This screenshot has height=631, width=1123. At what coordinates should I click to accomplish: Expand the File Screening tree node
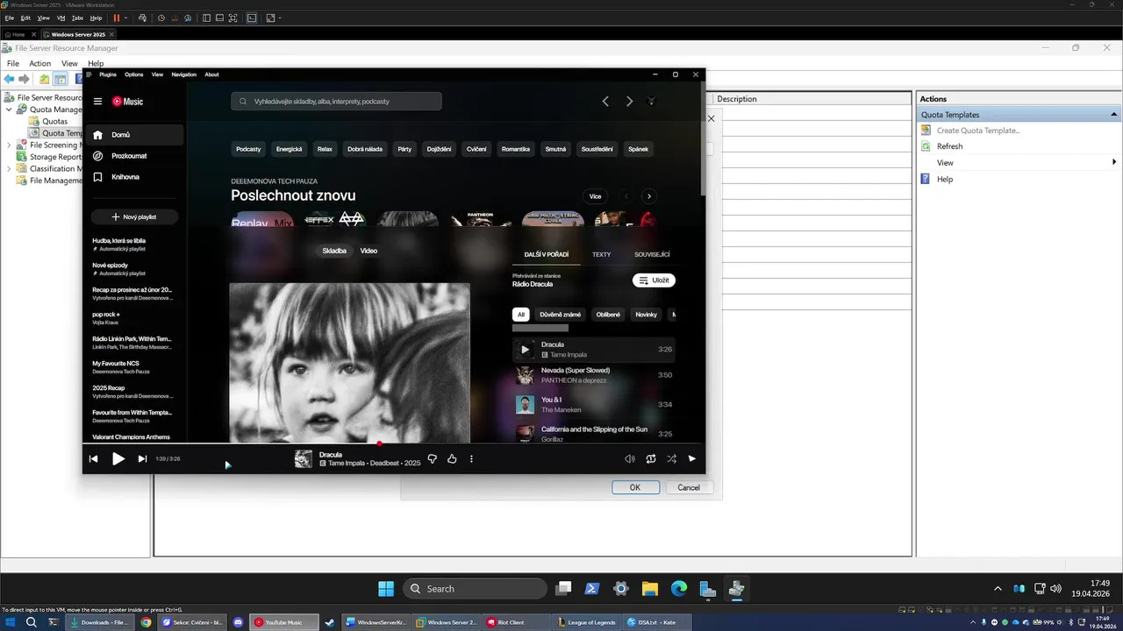pyautogui.click(x=10, y=145)
